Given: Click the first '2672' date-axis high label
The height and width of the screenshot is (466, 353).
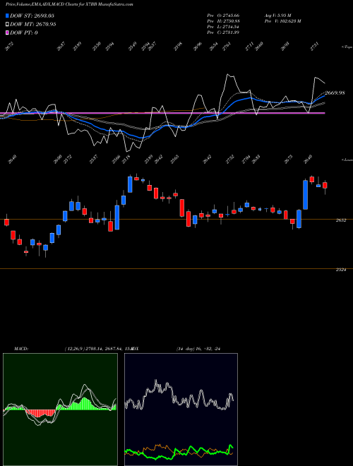Looking at the screenshot, I should click(9, 47).
